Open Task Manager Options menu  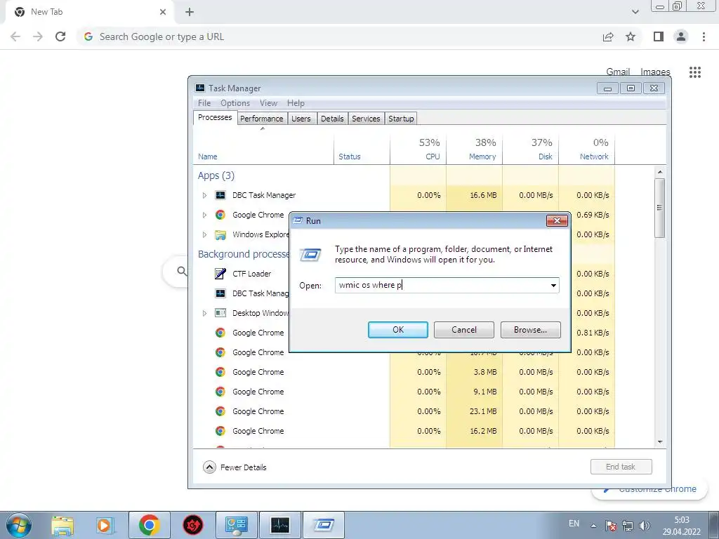coord(235,103)
